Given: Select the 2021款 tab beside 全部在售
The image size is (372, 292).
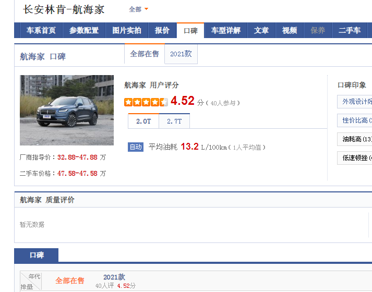Looking at the screenshot, I should (x=181, y=54).
